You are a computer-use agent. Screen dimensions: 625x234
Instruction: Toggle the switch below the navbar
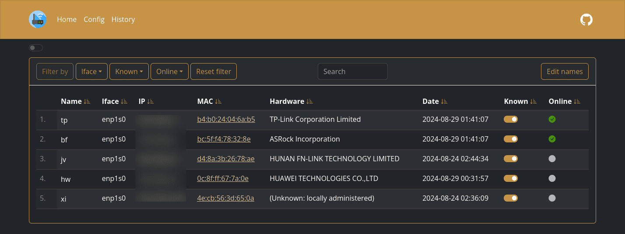coord(36,48)
